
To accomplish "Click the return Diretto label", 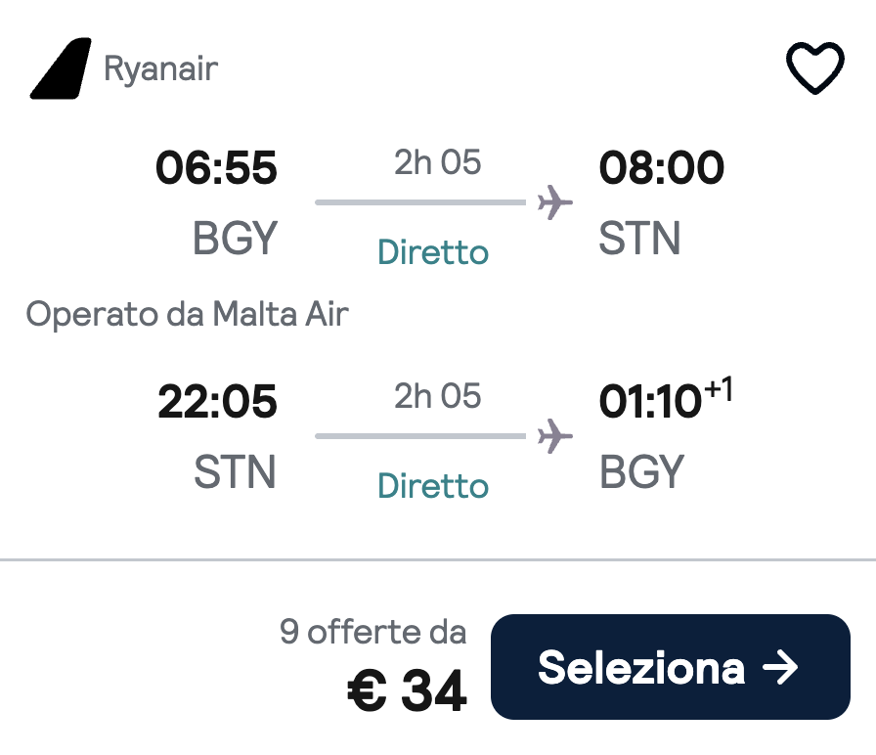I will 433,485.
